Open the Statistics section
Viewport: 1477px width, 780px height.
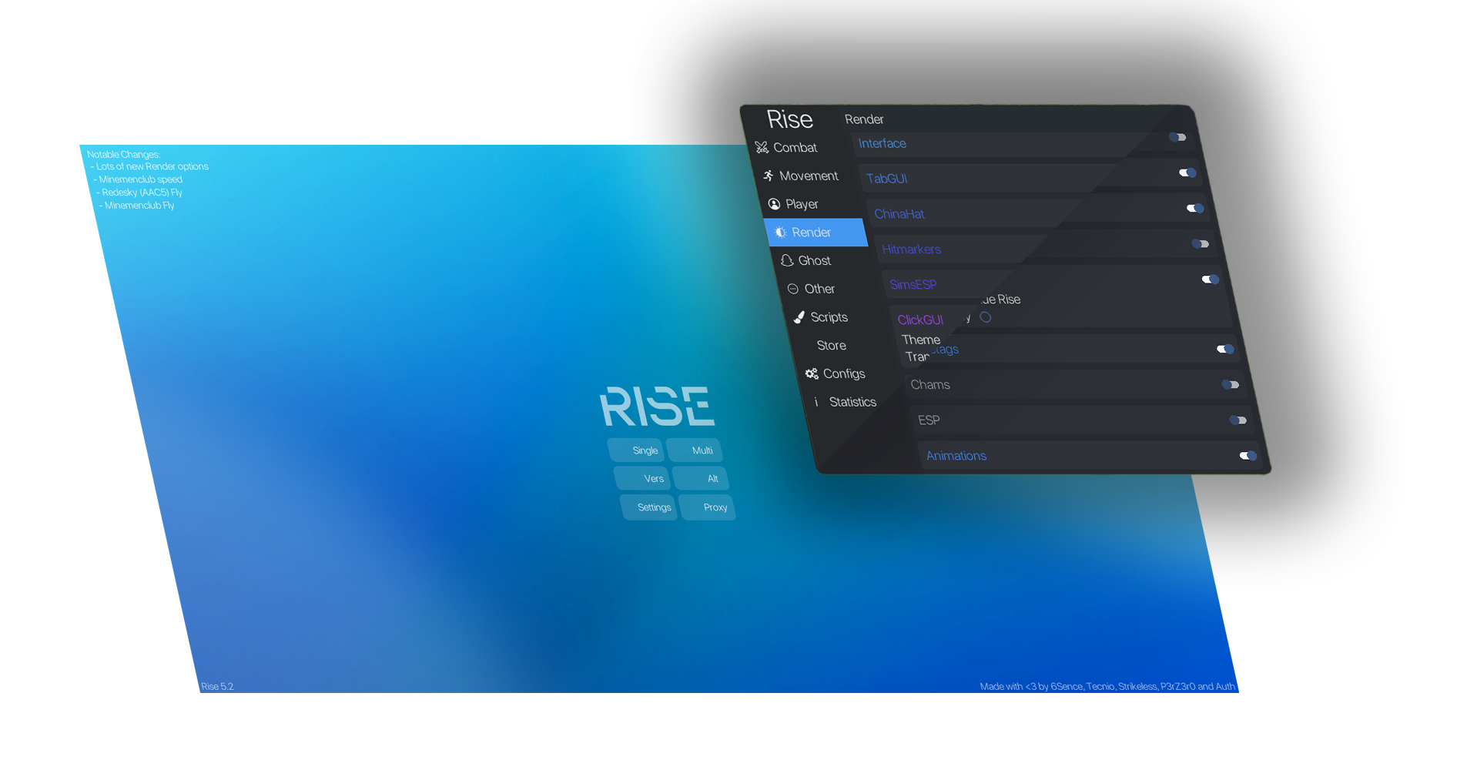pyautogui.click(x=852, y=401)
